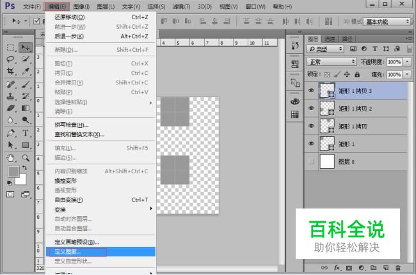Choose 后退一步 menu item

pos(101,36)
